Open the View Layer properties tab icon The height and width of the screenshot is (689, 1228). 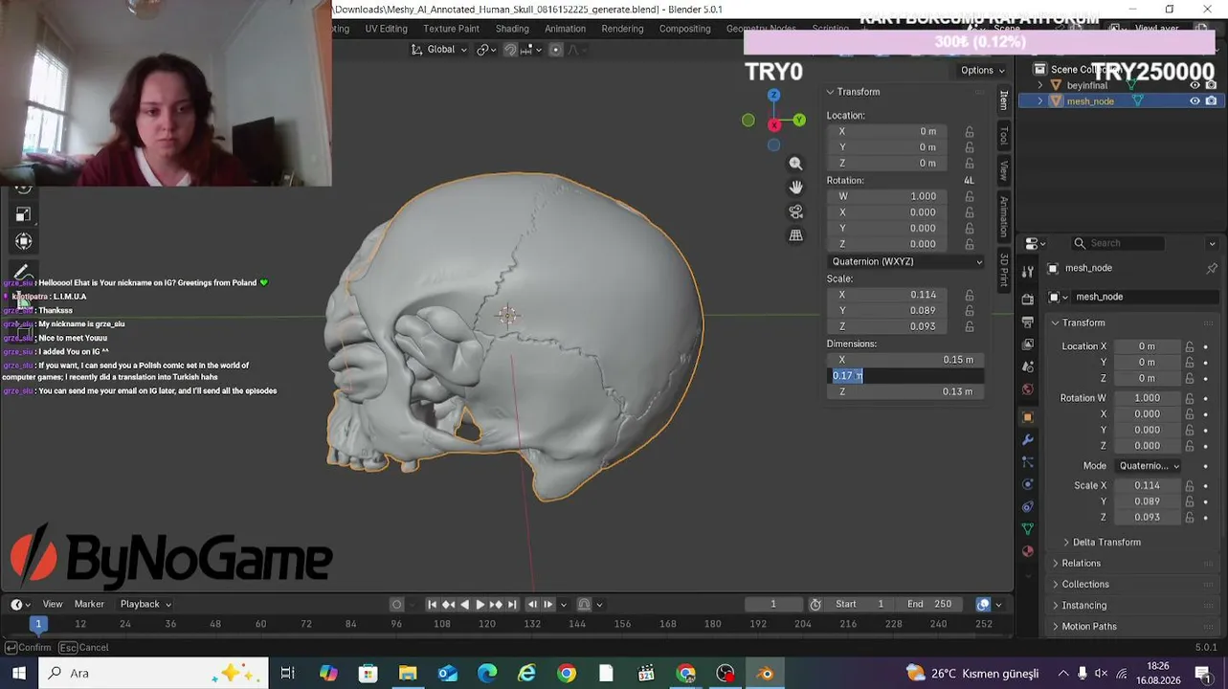tap(1028, 344)
